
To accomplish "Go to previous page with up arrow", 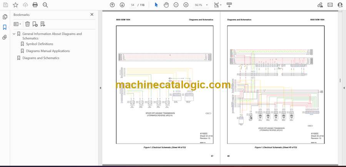I will 112,5.
